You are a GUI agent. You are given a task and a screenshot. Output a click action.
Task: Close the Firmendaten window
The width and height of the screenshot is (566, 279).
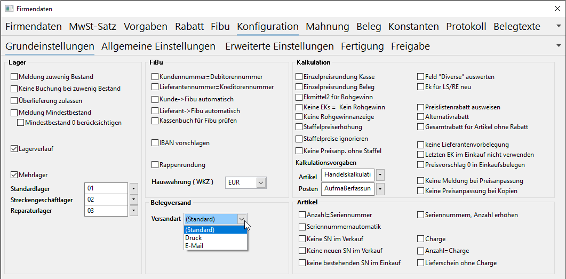pyautogui.click(x=557, y=9)
